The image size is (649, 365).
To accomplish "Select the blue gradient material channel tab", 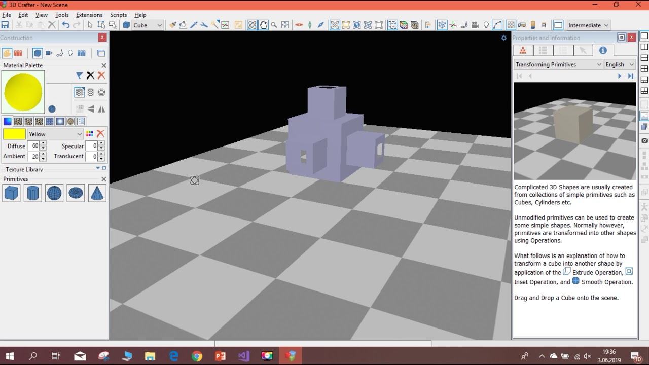I will (x=8, y=121).
